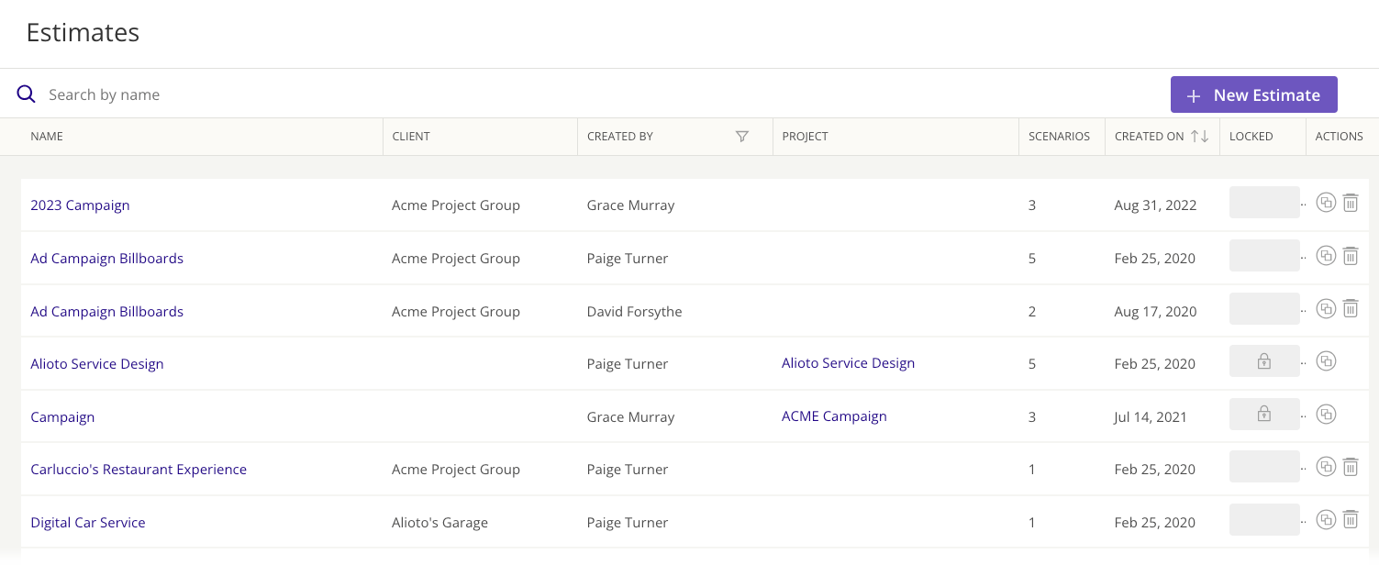
Task: Click the CREATED BY header label
Action: pos(620,137)
